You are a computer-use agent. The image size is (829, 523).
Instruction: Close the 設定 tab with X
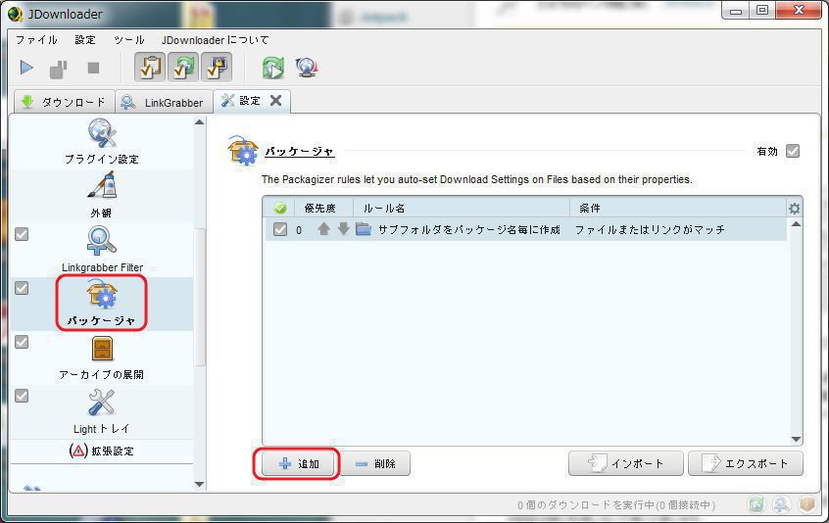click(x=275, y=100)
